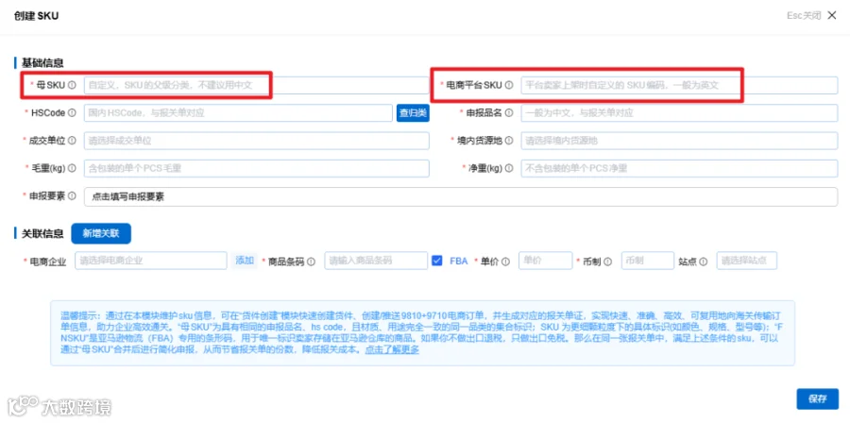Click the 查归类 button

413,113
